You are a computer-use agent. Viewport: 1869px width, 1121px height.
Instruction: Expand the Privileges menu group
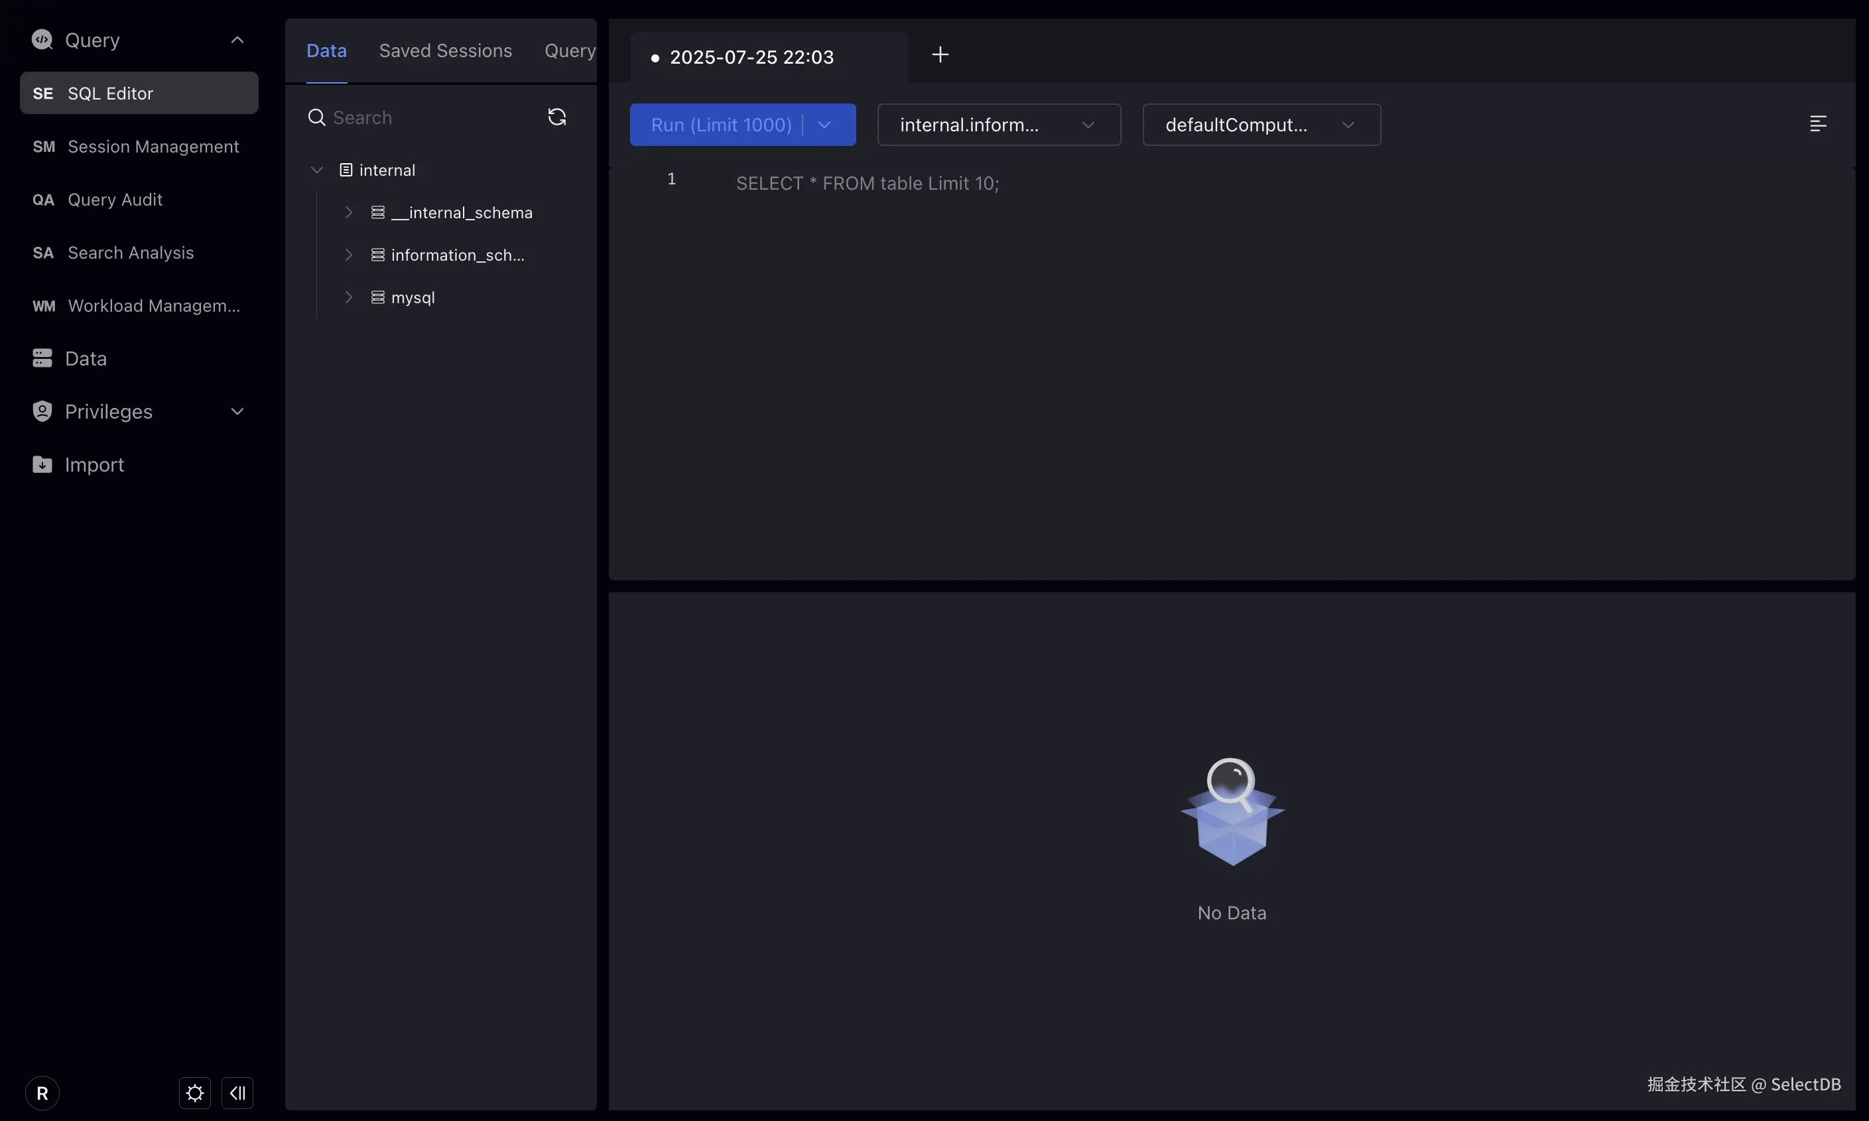tap(237, 412)
